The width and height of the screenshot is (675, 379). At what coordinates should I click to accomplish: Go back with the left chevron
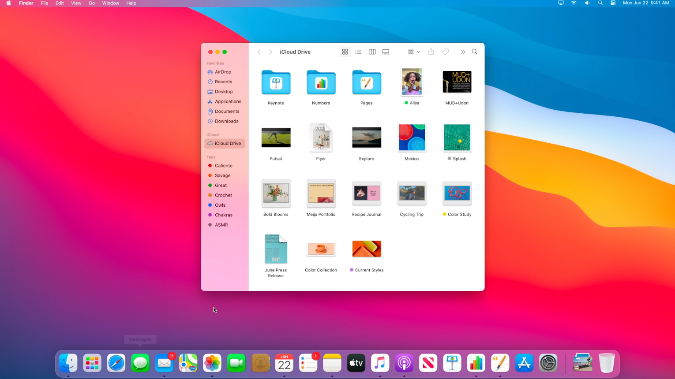click(259, 52)
